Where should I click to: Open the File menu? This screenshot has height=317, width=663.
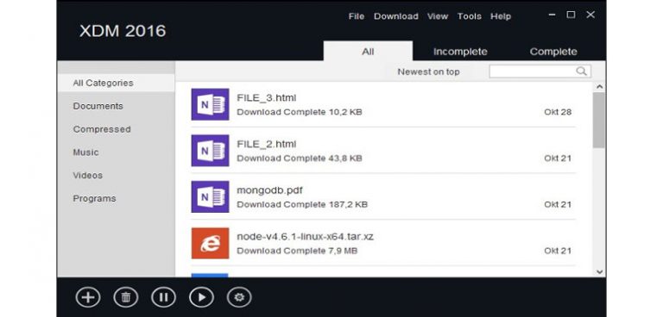coord(357,16)
